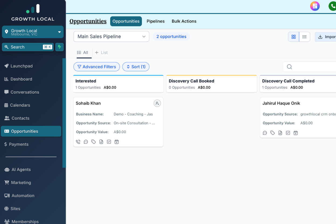Click the green phone dialer icon
Screen dimensions: 336x224
[332, 6]
